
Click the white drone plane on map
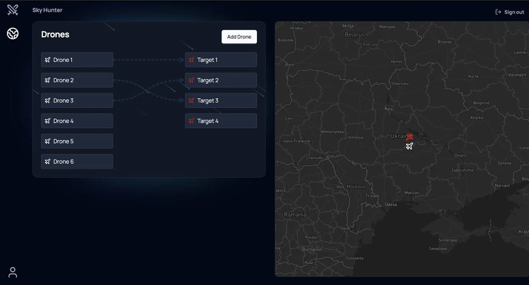pos(409,146)
